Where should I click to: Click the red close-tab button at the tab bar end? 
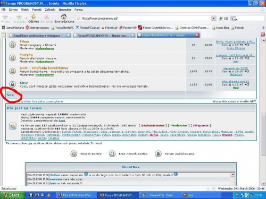263,34
